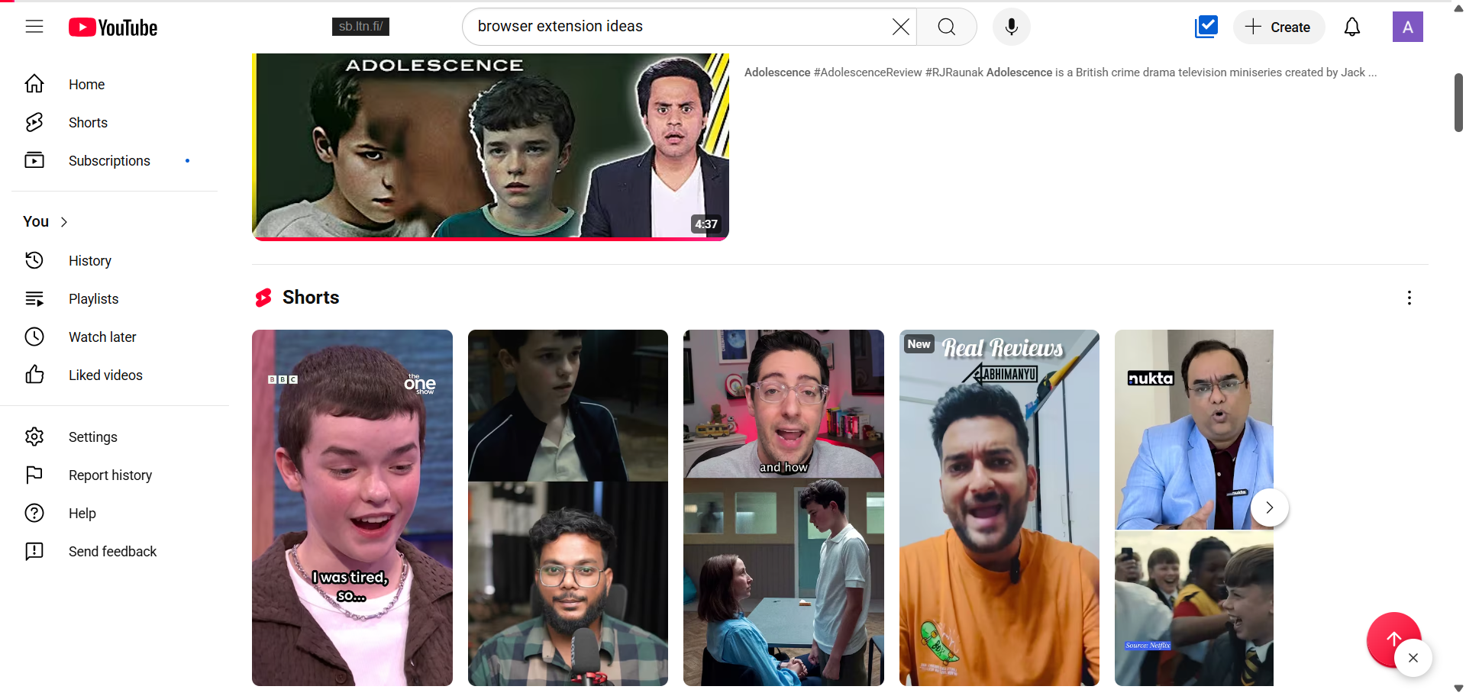
Task: Open Shorts from sidebar
Action: [x=115, y=122]
